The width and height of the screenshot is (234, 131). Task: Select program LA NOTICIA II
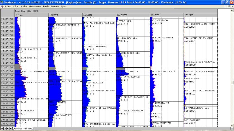coord(160,103)
